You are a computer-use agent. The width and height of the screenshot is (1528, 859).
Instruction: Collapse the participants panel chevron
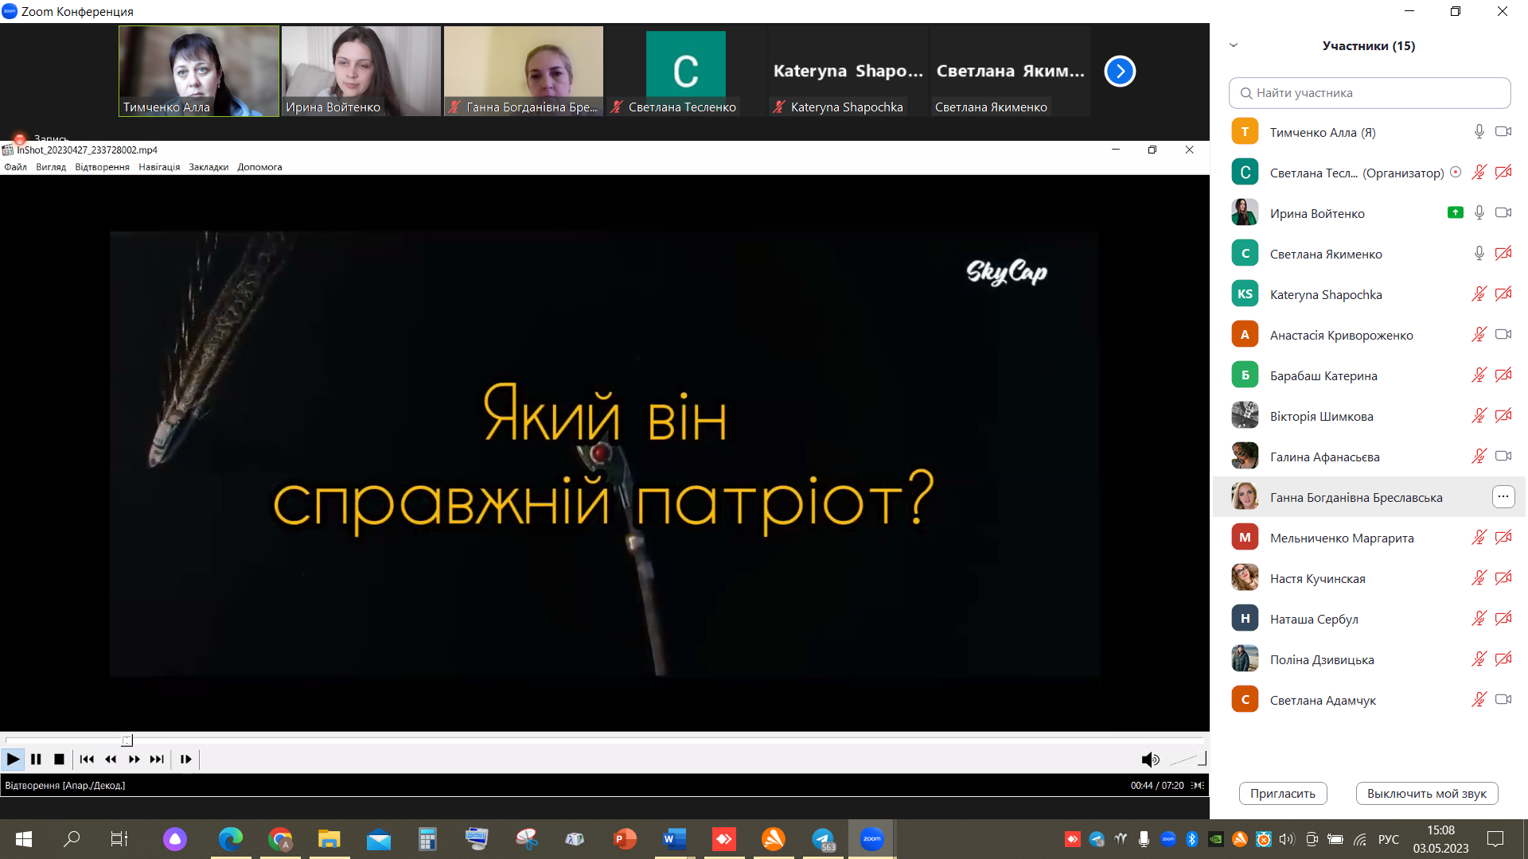point(1234,45)
